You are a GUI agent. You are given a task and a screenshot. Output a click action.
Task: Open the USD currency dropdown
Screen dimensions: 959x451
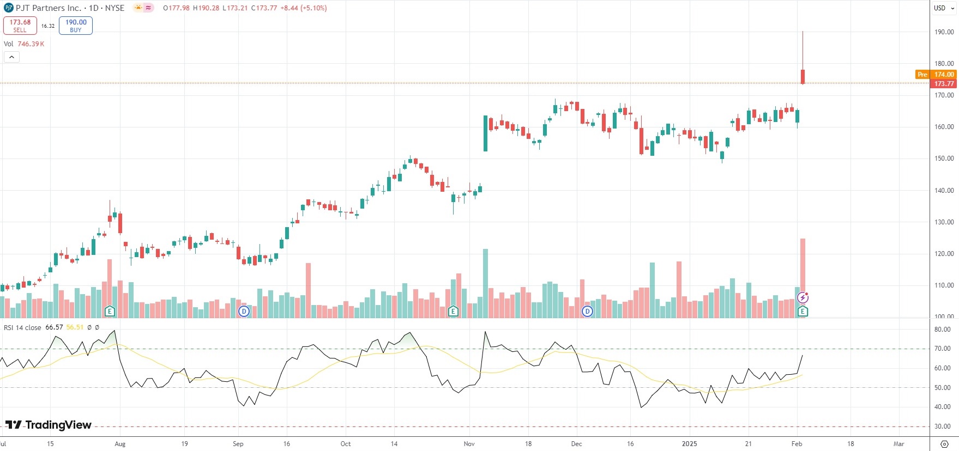click(x=944, y=8)
